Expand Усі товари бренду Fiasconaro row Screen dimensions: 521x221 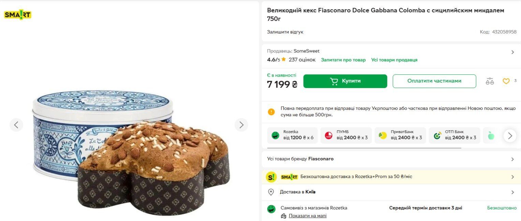point(512,159)
